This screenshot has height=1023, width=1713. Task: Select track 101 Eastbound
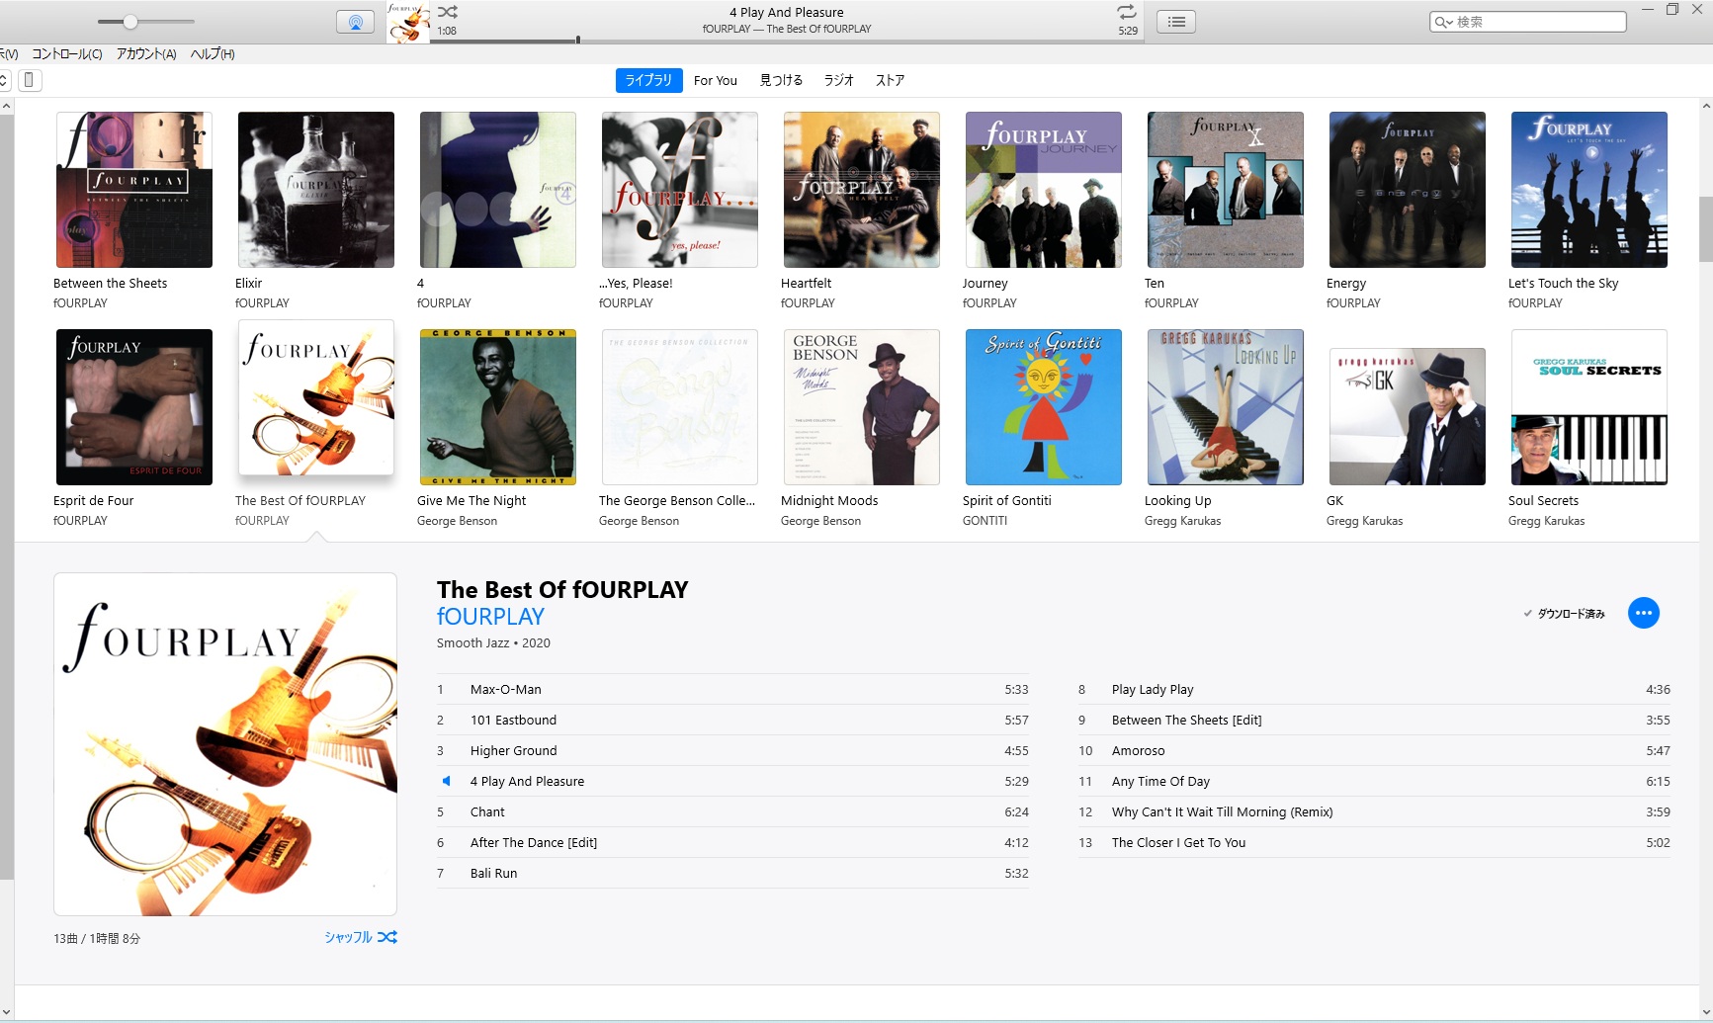coord(732,720)
